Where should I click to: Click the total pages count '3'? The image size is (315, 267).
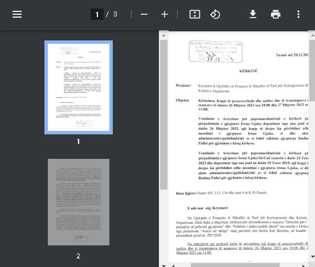(x=115, y=14)
